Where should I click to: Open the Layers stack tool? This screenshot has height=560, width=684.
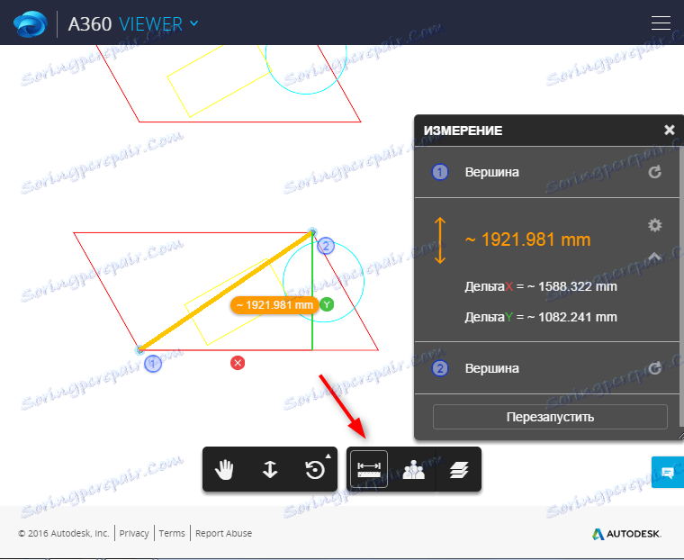click(459, 470)
